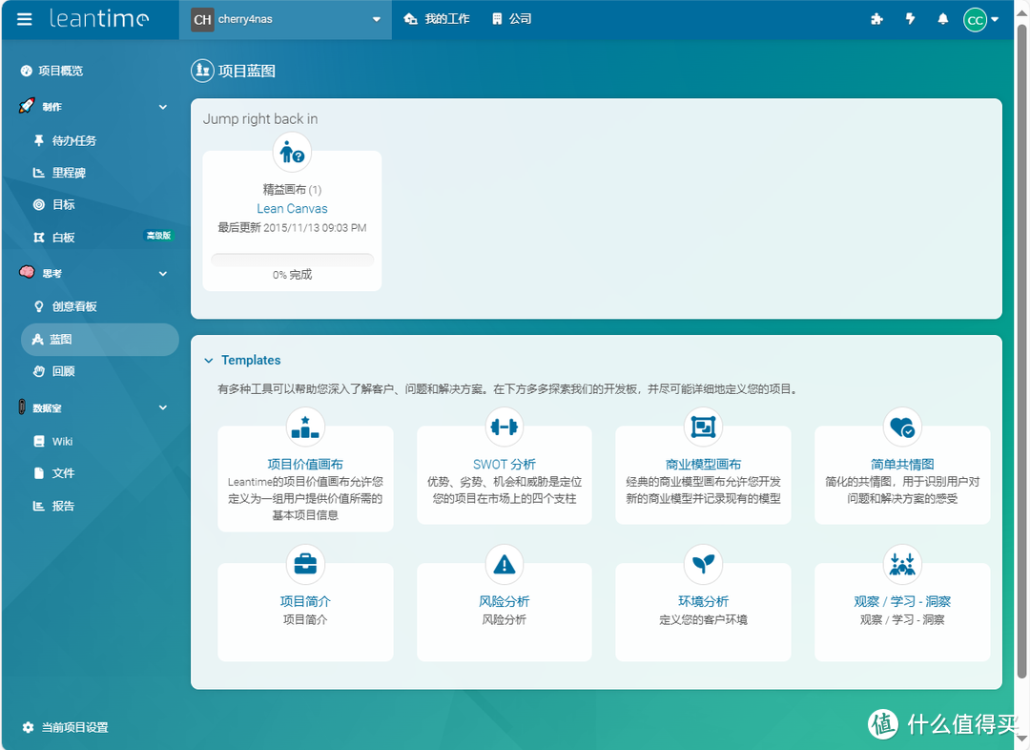
Task: Switch to 我的工作 in top navigation
Action: coord(437,17)
